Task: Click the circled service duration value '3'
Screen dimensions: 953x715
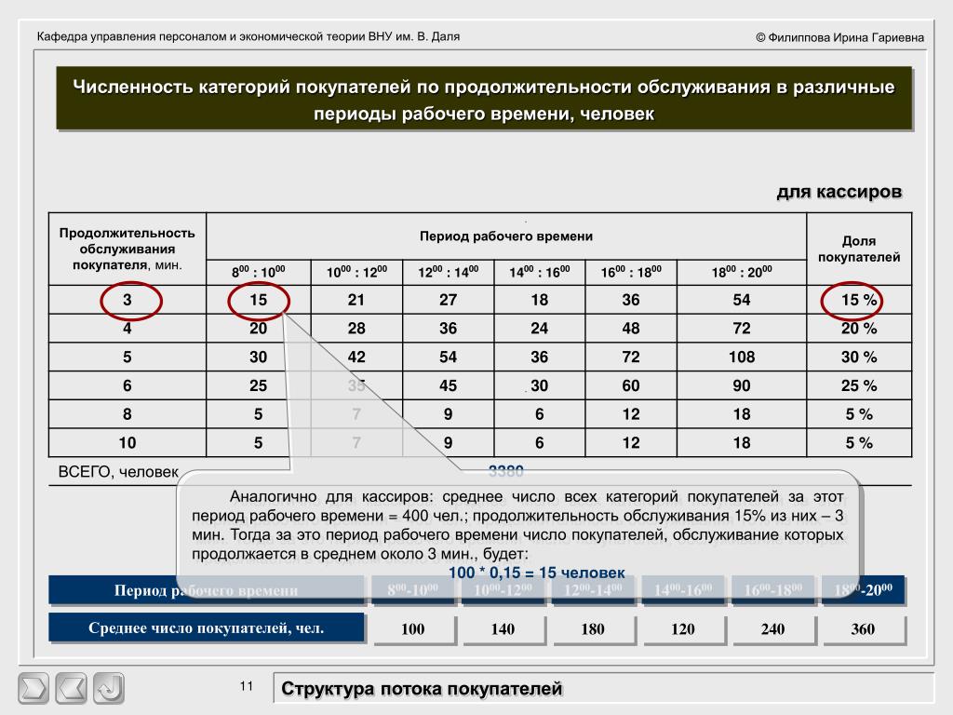Action: click(x=127, y=300)
